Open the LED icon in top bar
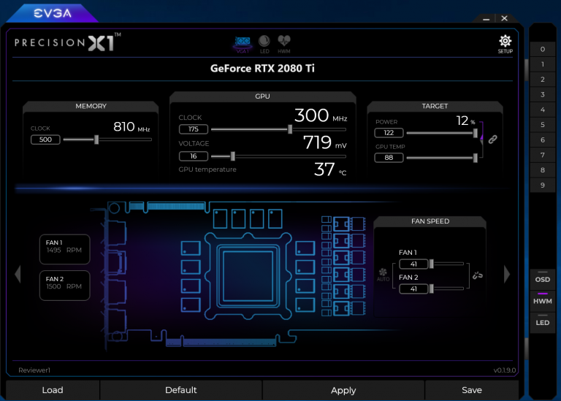Image resolution: width=561 pixels, height=401 pixels. point(264,45)
